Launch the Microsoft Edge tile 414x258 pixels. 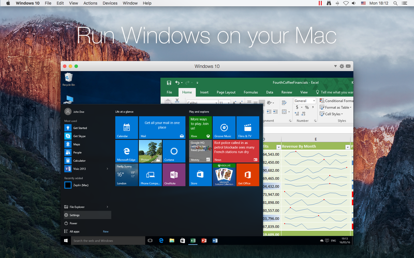coord(126,151)
